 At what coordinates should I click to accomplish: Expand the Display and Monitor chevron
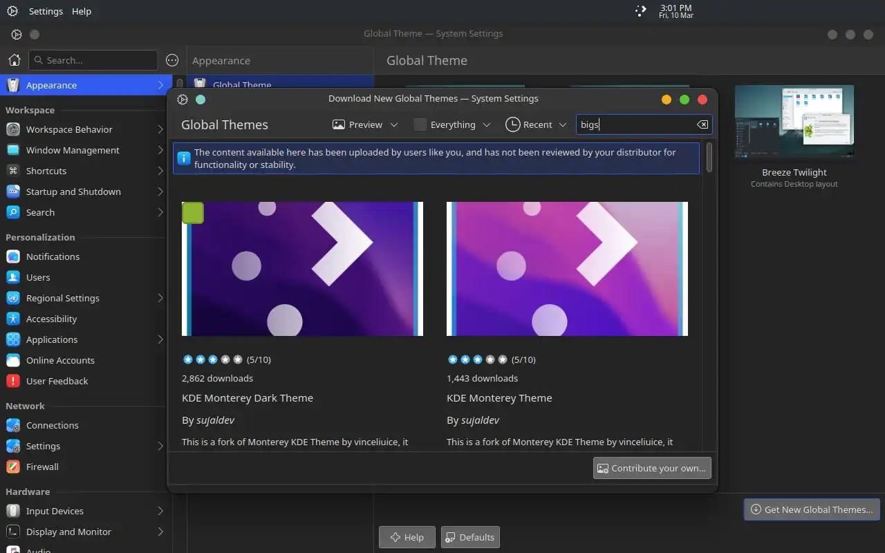pos(160,532)
